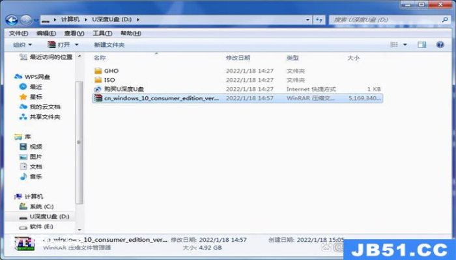This screenshot has height=260, width=456.
Task: Refresh the folder with refresh button
Action: (x=319, y=19)
